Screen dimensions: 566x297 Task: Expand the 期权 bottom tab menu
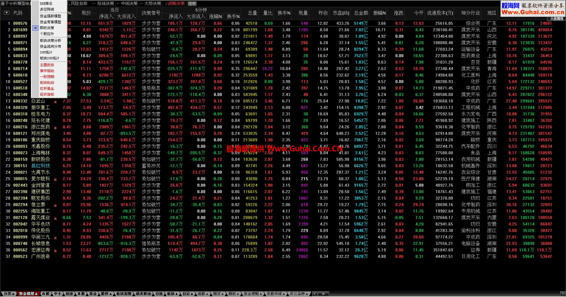coord(234,294)
